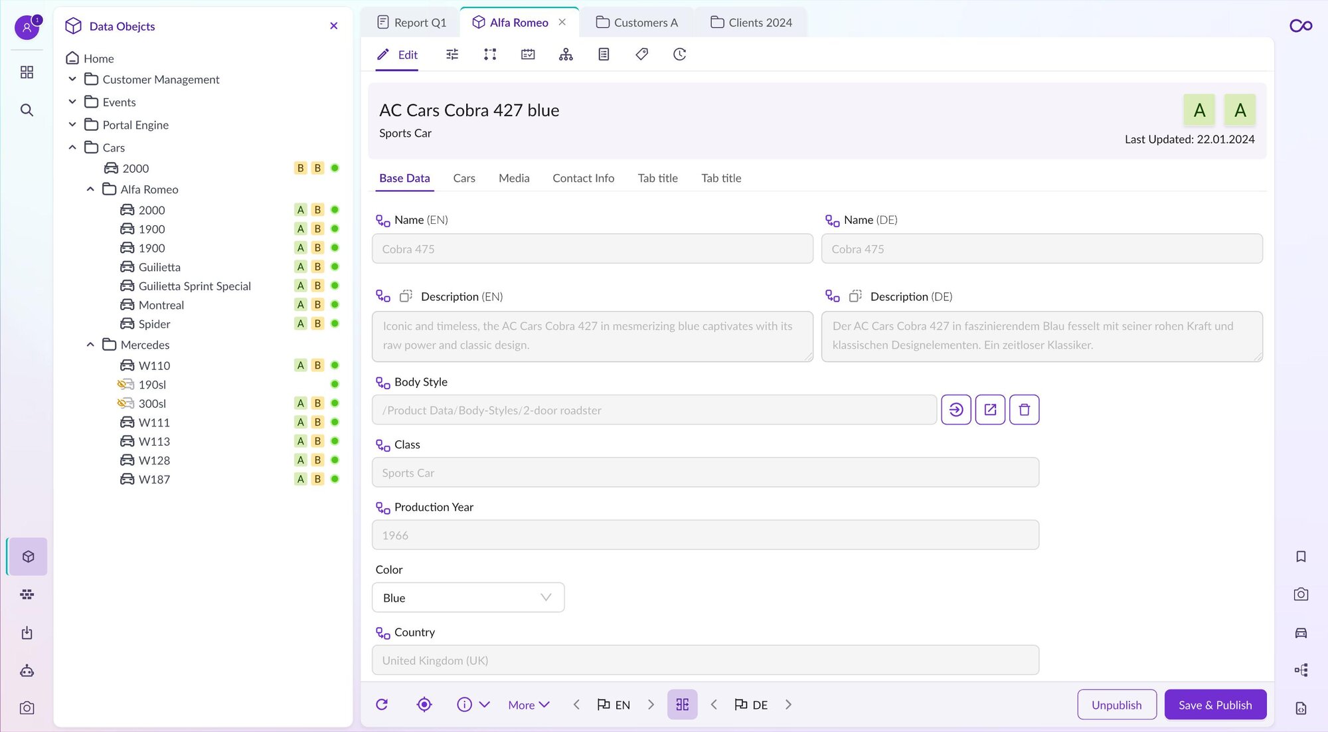This screenshot has width=1328, height=732.
Task: Open the camera icon in right sidebar
Action: [1301, 595]
